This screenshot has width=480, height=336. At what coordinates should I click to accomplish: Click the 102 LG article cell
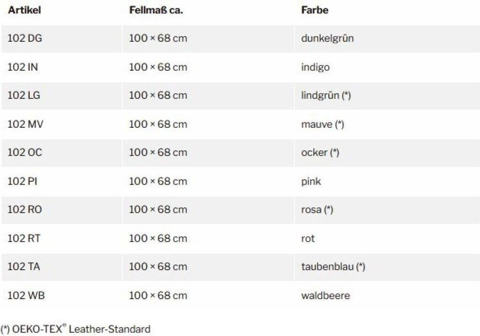[x=24, y=95]
